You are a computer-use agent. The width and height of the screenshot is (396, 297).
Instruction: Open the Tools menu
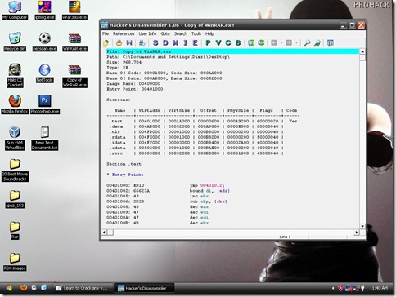pyautogui.click(x=196, y=33)
